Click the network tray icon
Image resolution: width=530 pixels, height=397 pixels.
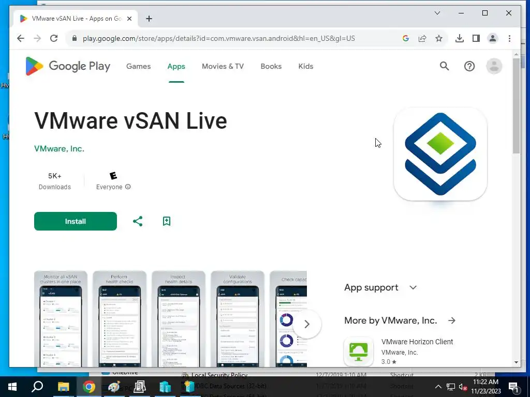point(451,387)
